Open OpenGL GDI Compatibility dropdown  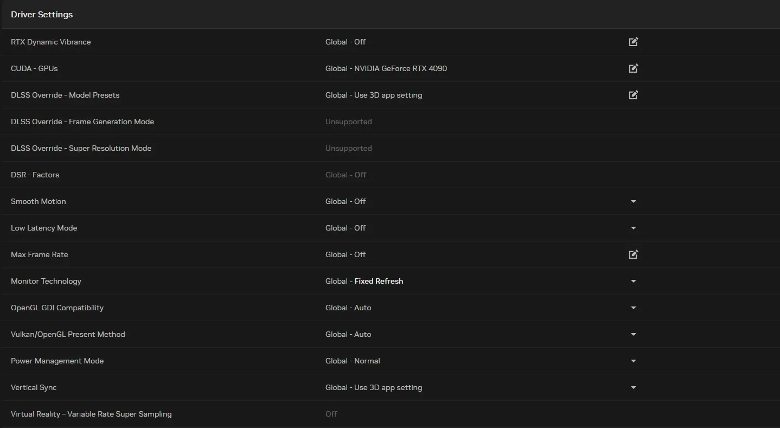633,308
